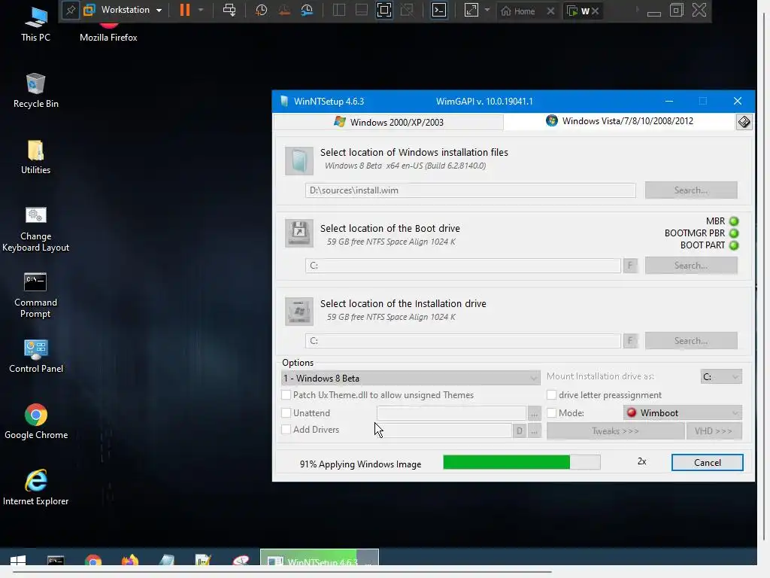770x578 pixels.
Task: Search for the Boot drive location
Action: (x=691, y=266)
